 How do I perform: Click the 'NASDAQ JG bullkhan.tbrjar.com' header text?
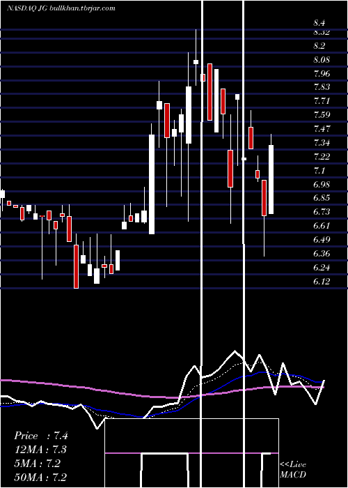click(61, 8)
